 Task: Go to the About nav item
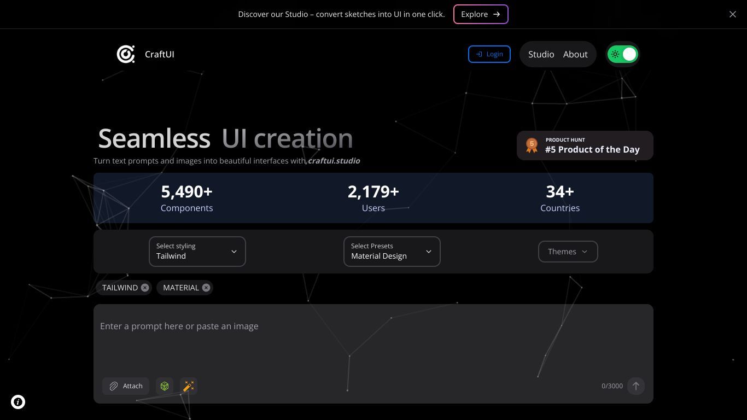click(575, 54)
